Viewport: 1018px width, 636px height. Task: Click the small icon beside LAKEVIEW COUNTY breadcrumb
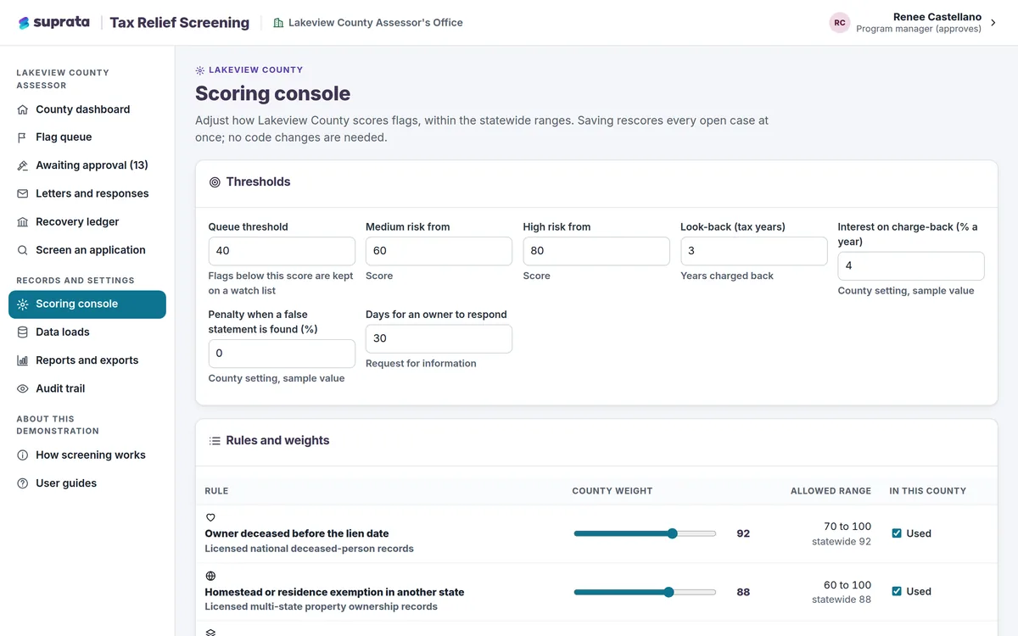pos(200,70)
